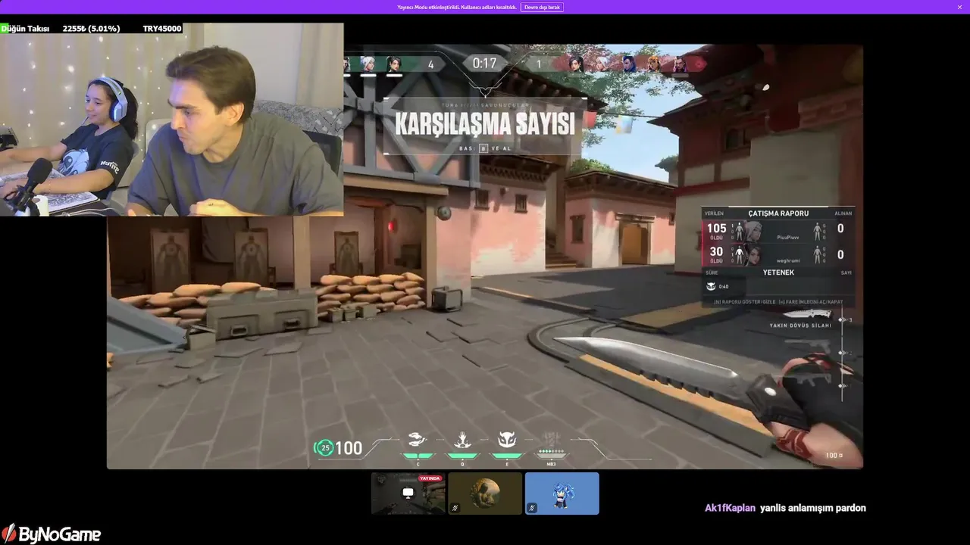Click the YETENEK section label

(778, 272)
